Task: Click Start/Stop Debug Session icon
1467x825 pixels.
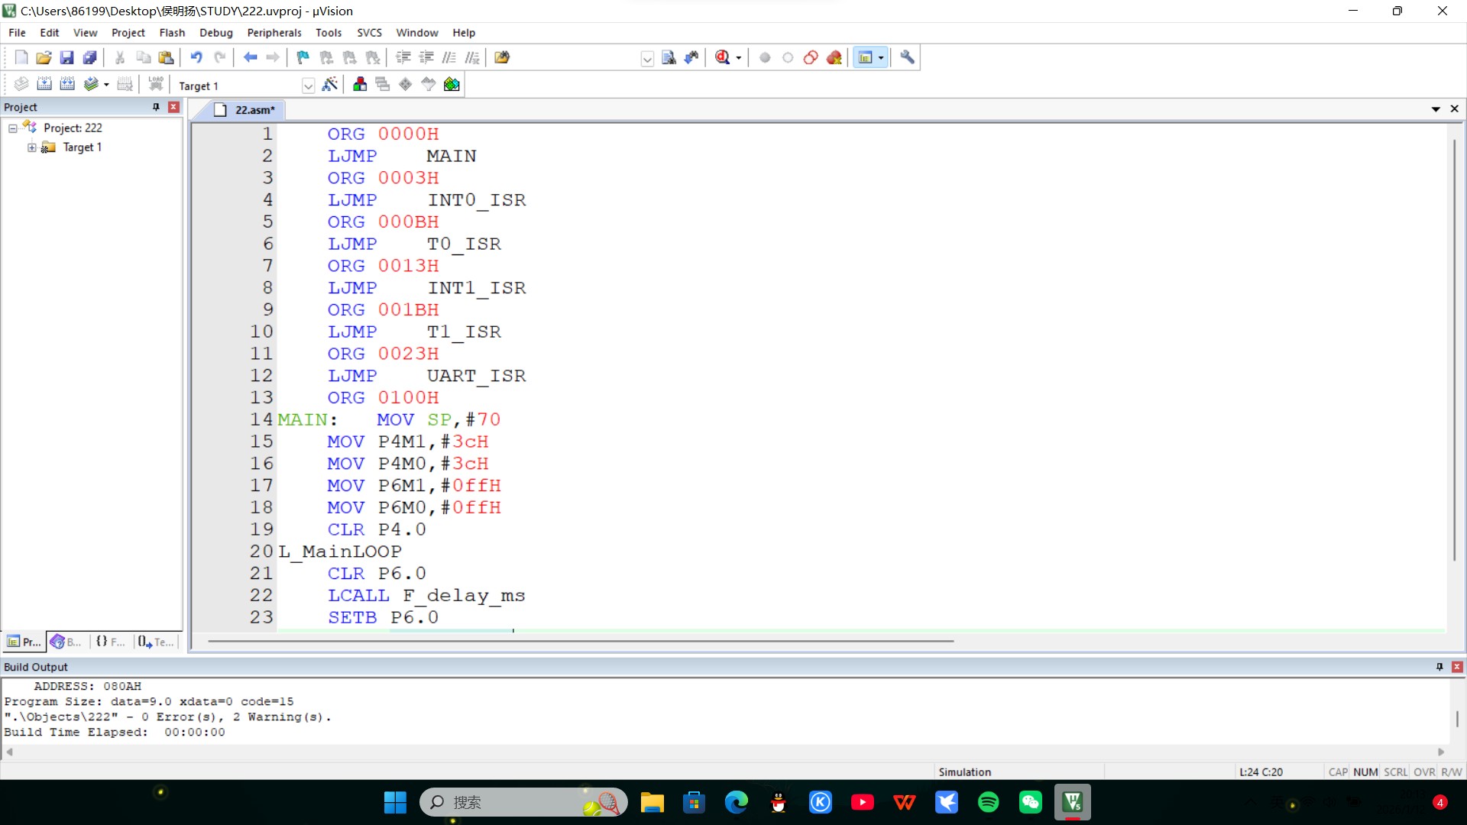Action: tap(722, 57)
